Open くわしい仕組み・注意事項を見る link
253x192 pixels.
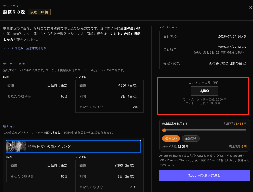[25, 48]
